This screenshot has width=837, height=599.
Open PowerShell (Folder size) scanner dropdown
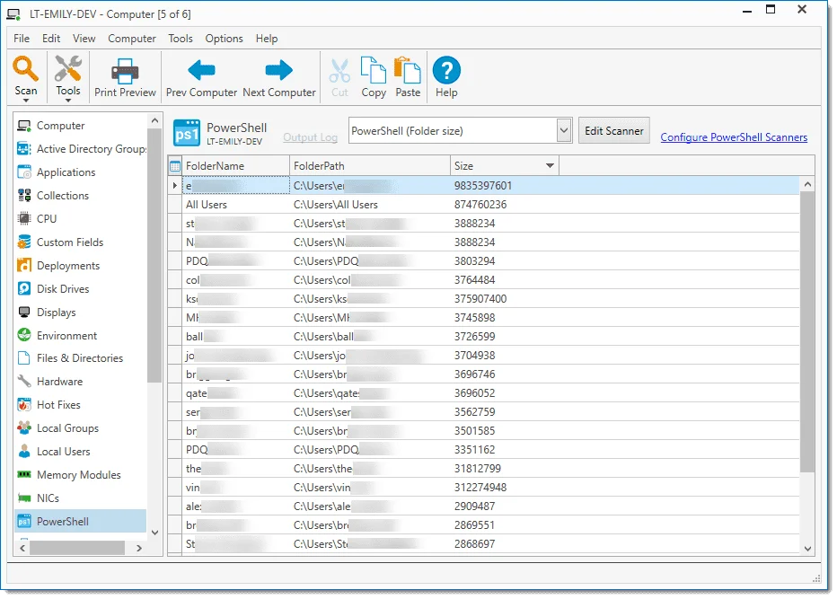tap(564, 131)
